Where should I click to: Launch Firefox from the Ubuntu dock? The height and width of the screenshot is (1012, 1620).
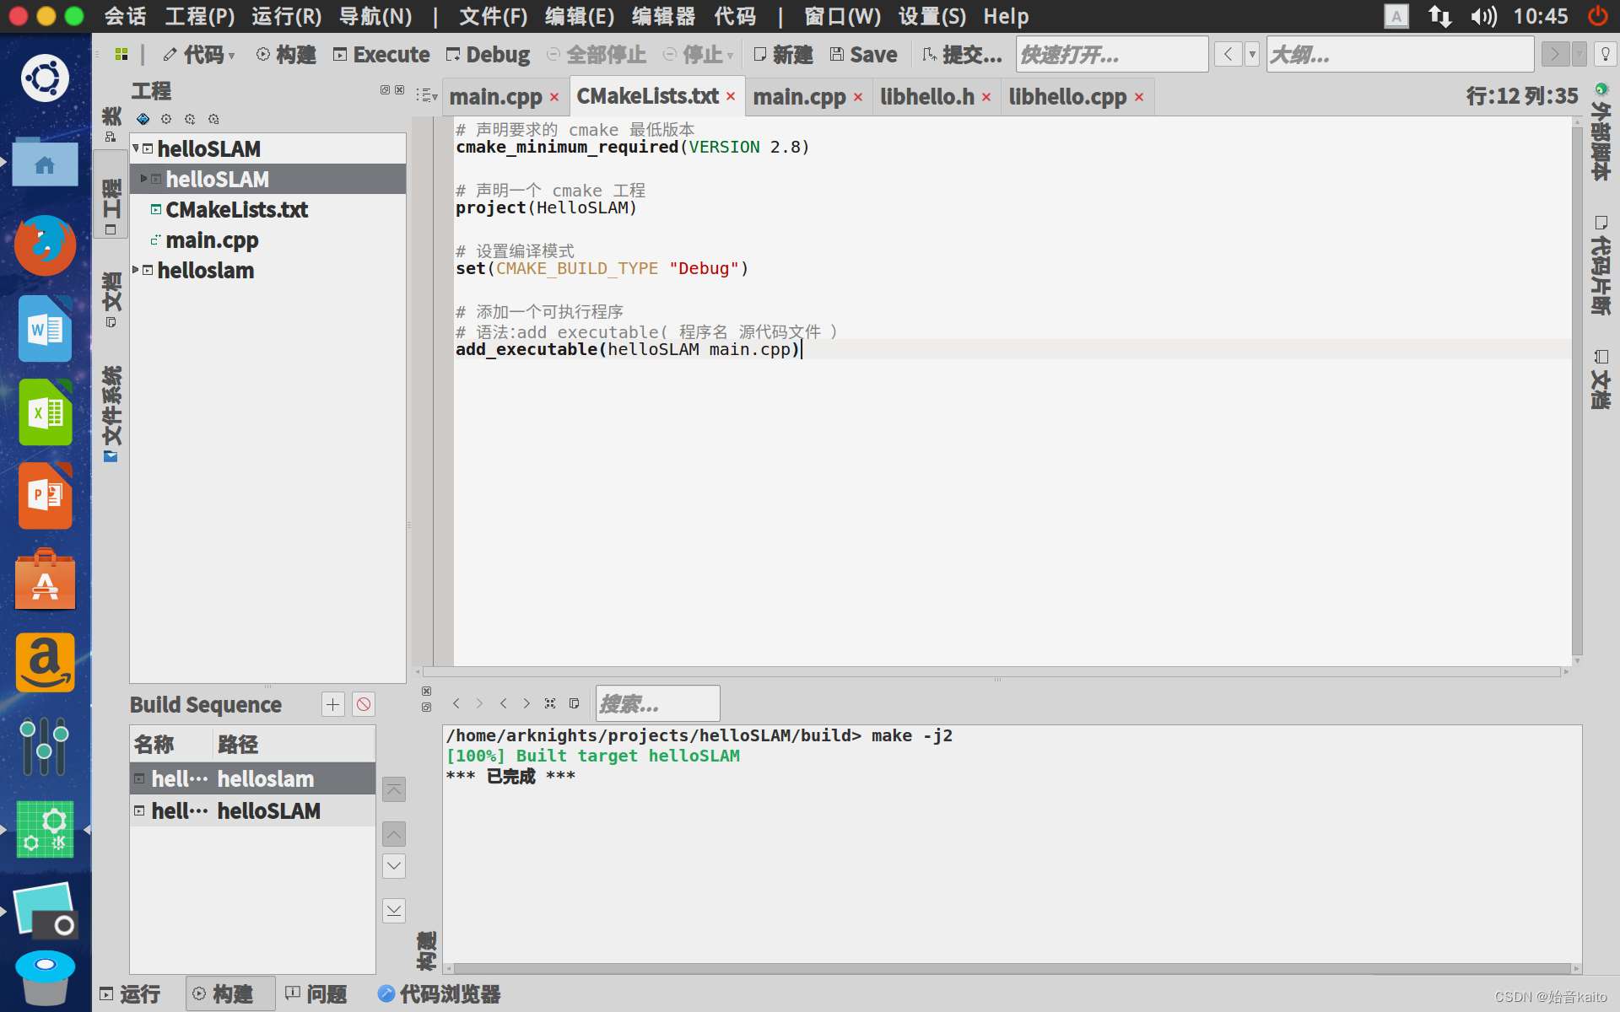(45, 245)
